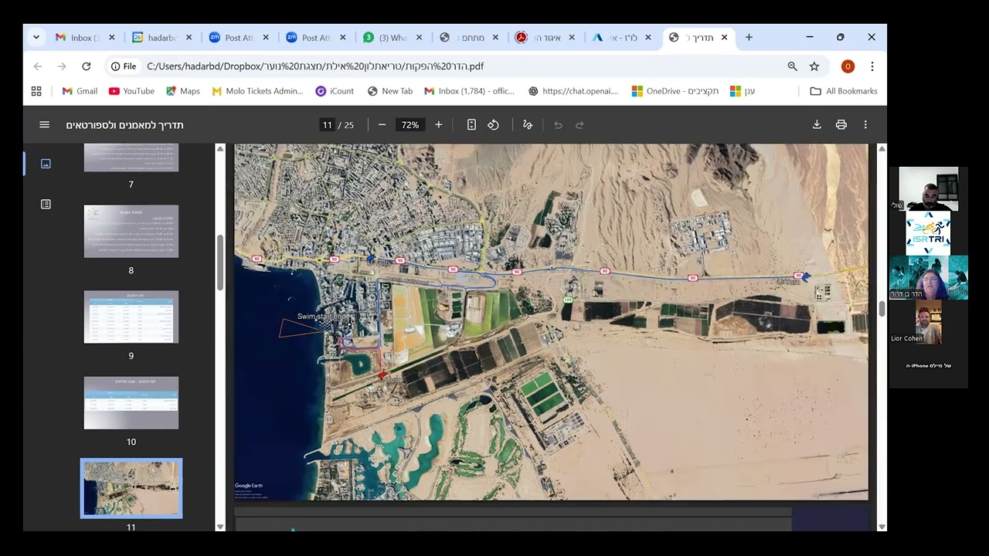The height and width of the screenshot is (556, 989).
Task: Open the iCount bookmark
Action: point(335,91)
